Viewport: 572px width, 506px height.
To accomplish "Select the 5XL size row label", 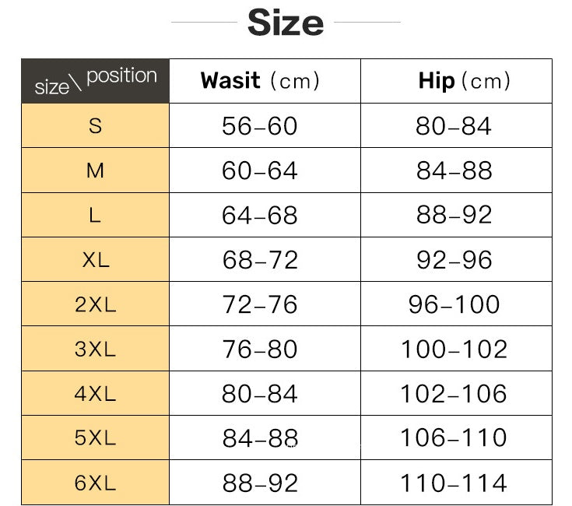I will [95, 438].
